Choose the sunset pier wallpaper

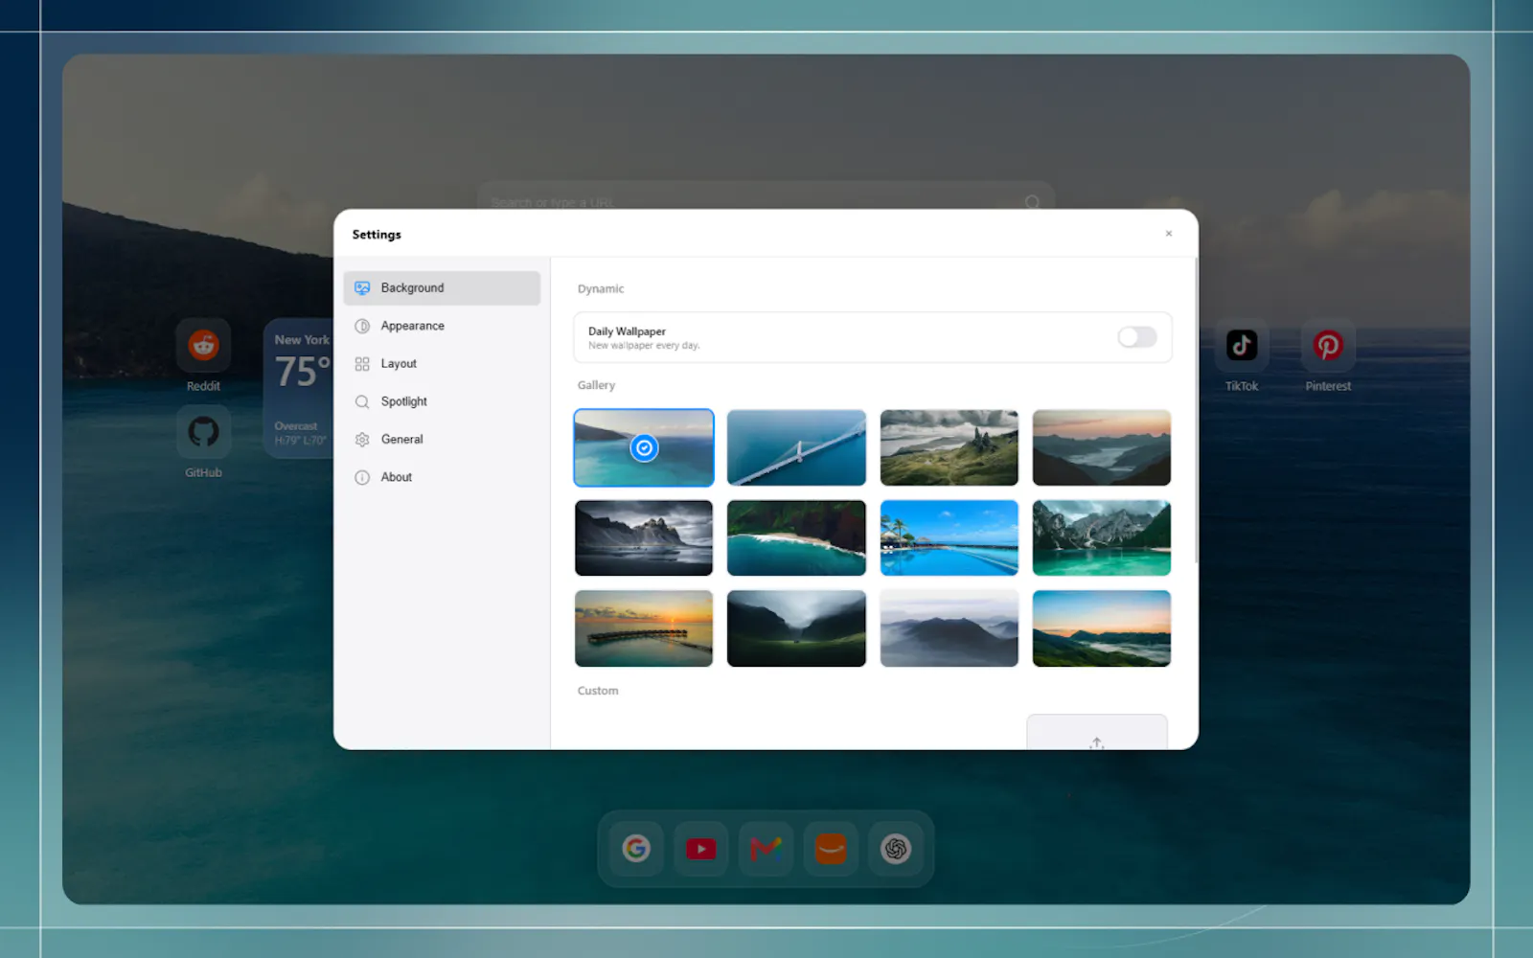coord(644,628)
